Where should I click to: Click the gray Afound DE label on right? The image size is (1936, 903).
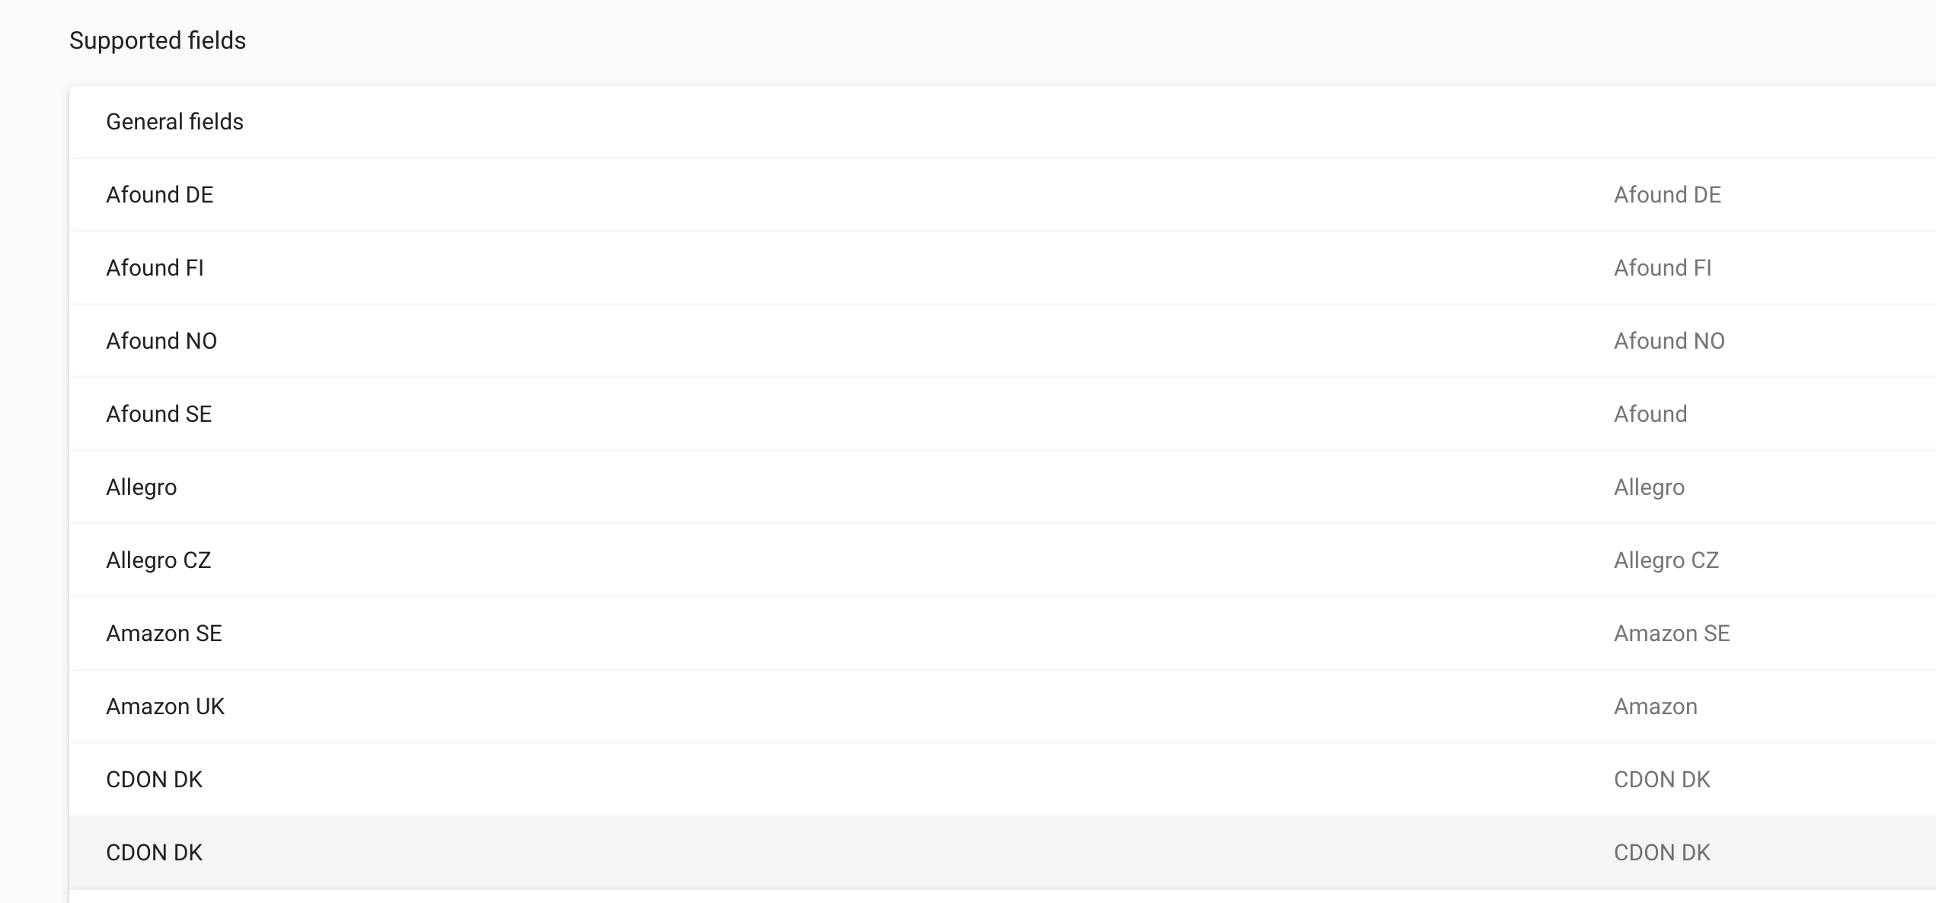coord(1667,195)
